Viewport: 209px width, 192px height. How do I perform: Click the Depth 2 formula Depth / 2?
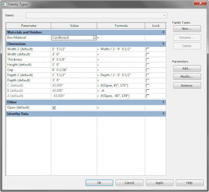(x=115, y=75)
